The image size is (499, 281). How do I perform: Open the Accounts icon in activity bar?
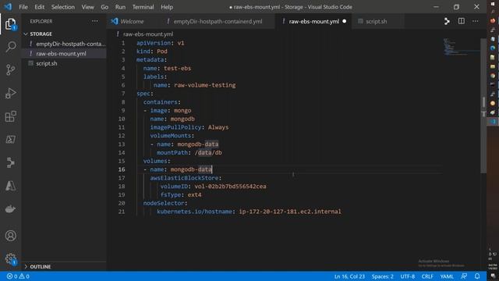tap(10, 236)
